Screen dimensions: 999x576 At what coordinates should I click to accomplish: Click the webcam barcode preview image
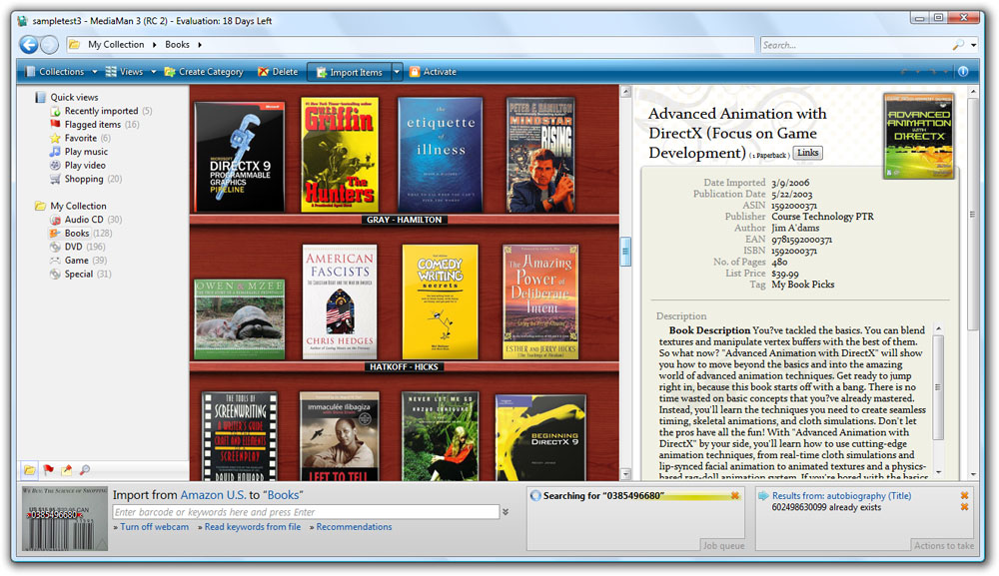(x=65, y=519)
